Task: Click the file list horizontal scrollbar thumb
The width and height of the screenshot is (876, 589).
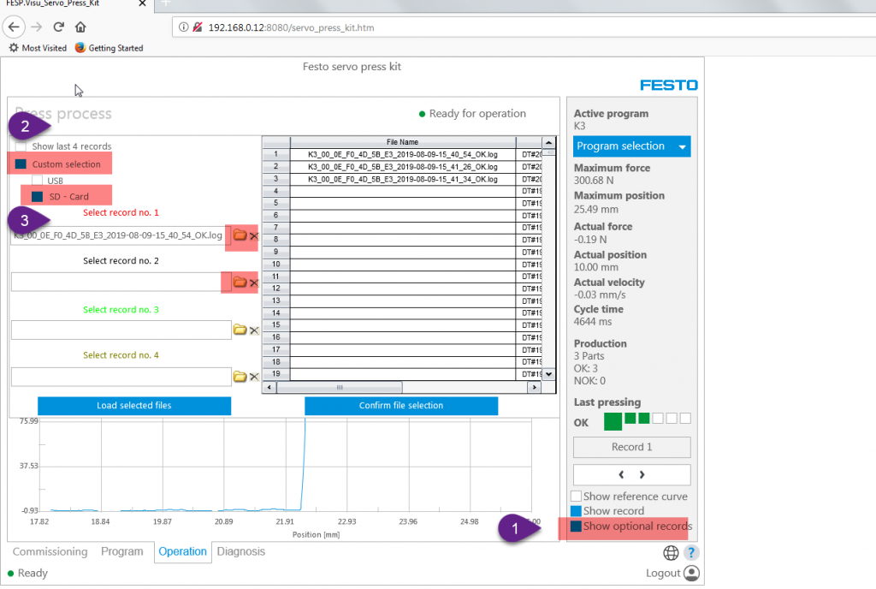Action: point(340,387)
